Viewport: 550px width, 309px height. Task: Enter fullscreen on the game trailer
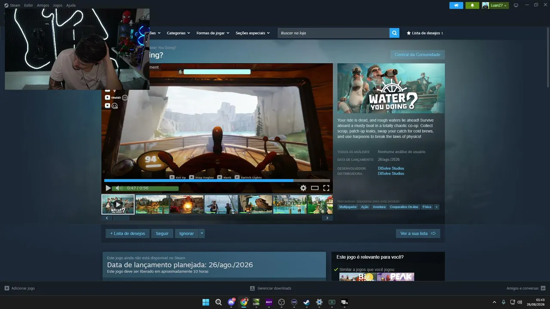tap(326, 188)
